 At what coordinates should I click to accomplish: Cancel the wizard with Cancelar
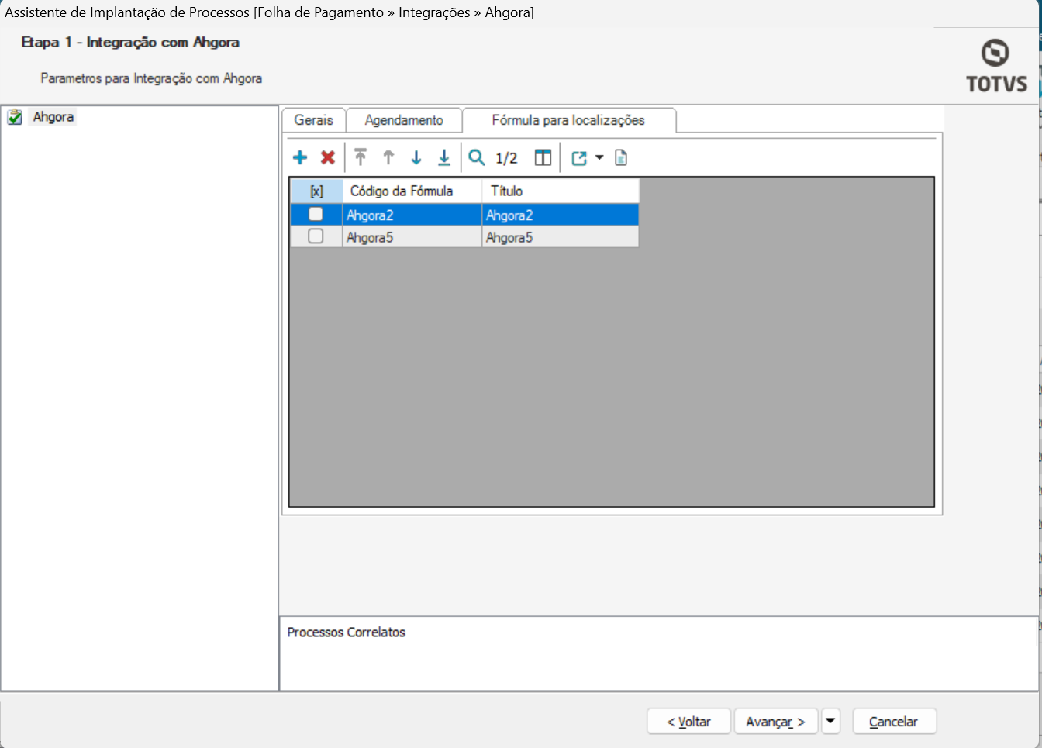(894, 722)
